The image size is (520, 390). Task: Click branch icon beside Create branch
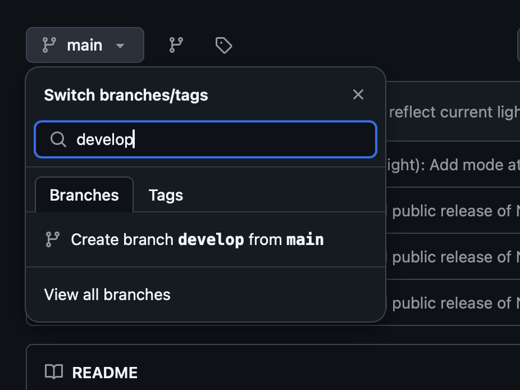[x=52, y=239]
